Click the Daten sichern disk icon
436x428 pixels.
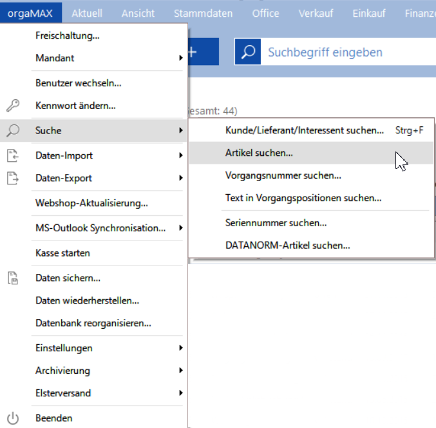pyautogui.click(x=13, y=278)
